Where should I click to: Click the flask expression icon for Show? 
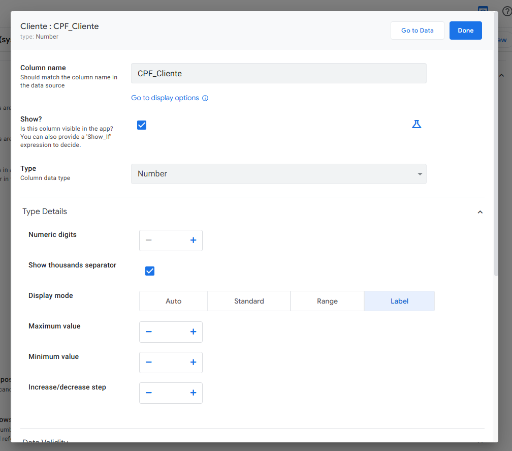pyautogui.click(x=417, y=125)
